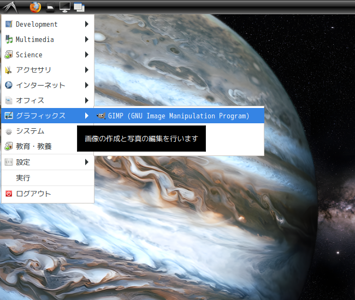Screen dimensions: 355x300
Task: Click the Multimedia category icon
Action: tap(9, 39)
